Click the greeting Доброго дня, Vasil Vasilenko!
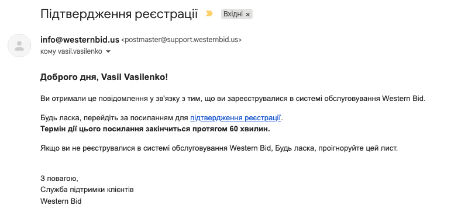 point(104,78)
